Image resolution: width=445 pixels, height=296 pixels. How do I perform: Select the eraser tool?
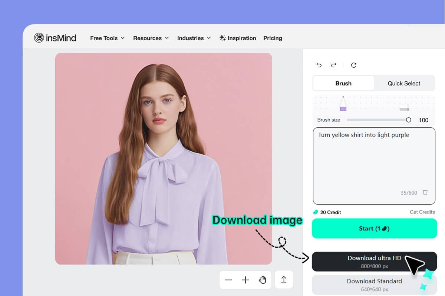point(404,107)
